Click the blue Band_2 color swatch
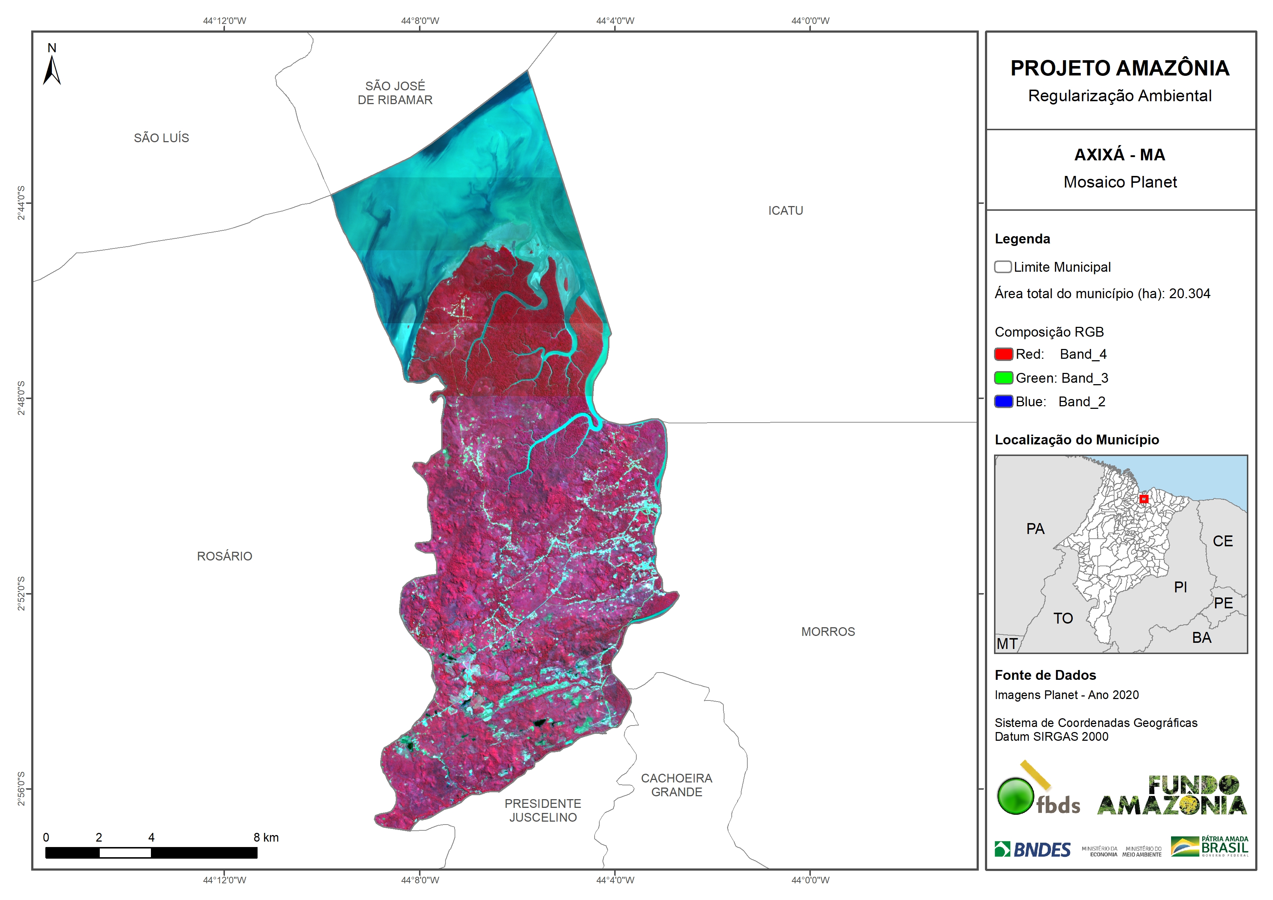Viewport: 1273px width, 900px height. [x=1003, y=402]
